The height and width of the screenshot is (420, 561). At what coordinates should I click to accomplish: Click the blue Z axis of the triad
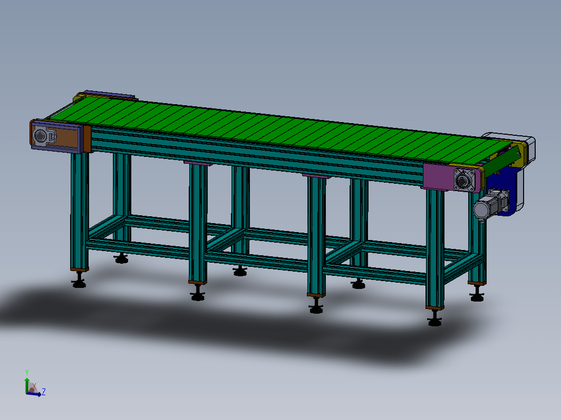pos(34,394)
